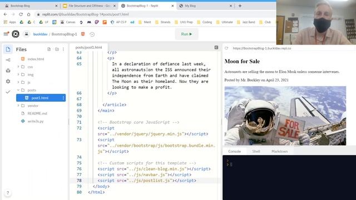Expand the css folder
Screen dimensions: 356x200
click(x=30, y=67)
